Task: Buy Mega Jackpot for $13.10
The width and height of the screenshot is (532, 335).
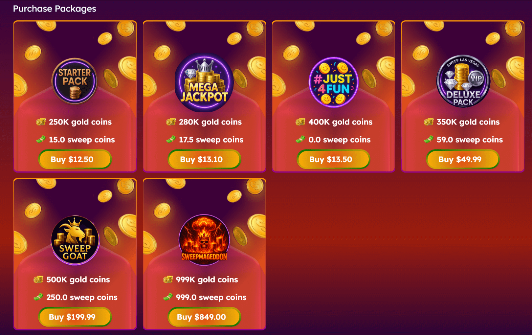Action: pyautogui.click(x=204, y=159)
